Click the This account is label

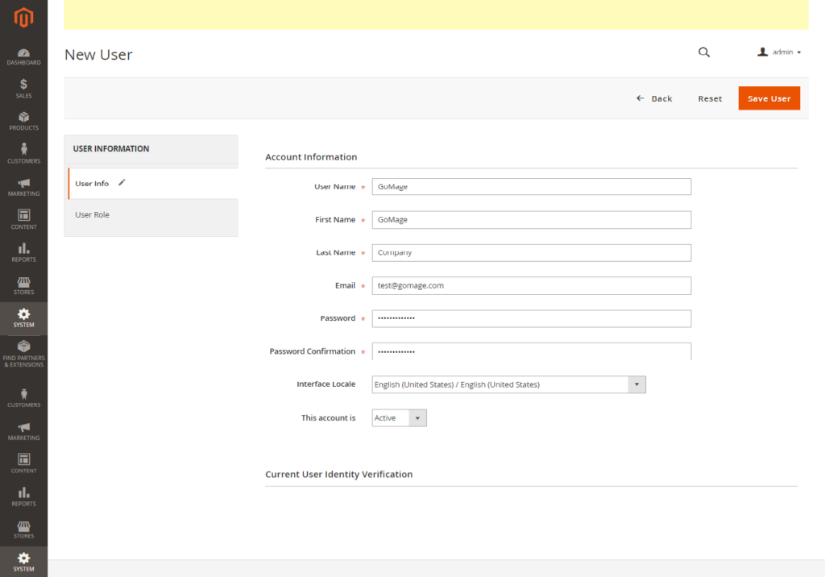pyautogui.click(x=329, y=418)
